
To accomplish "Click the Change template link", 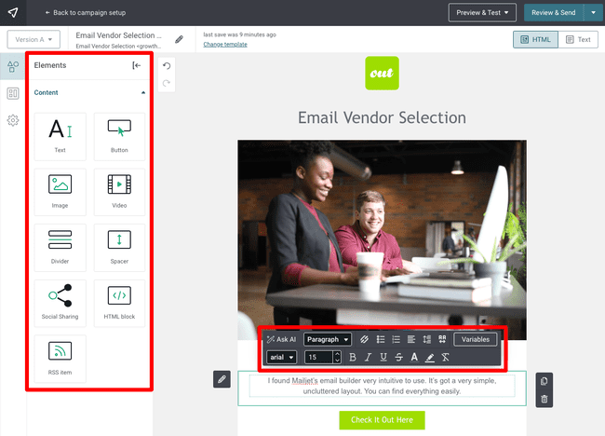I will pyautogui.click(x=226, y=45).
